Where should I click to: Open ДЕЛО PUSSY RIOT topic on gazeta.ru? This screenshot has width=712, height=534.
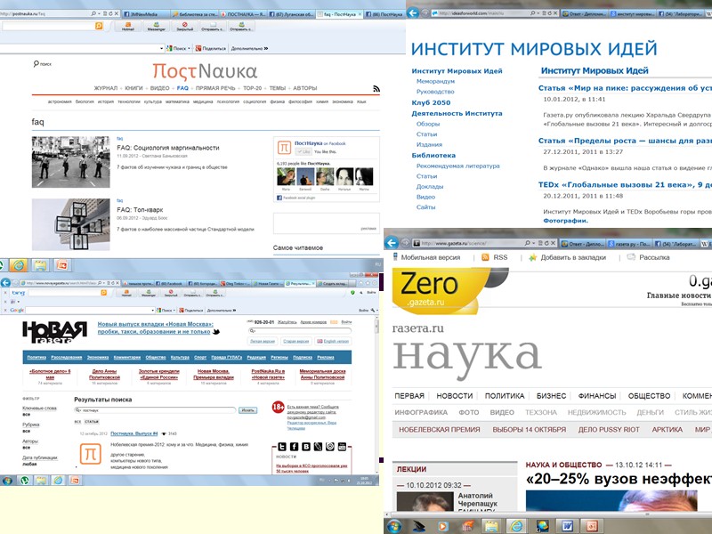(x=609, y=430)
